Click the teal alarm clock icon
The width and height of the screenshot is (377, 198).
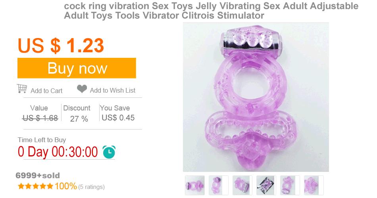(x=109, y=152)
